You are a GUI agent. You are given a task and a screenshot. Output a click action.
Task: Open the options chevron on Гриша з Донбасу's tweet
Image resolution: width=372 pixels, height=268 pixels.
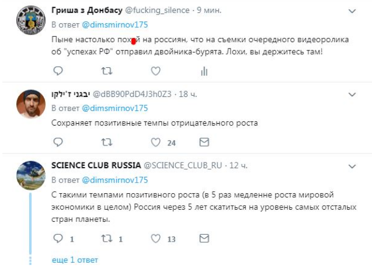(x=352, y=11)
